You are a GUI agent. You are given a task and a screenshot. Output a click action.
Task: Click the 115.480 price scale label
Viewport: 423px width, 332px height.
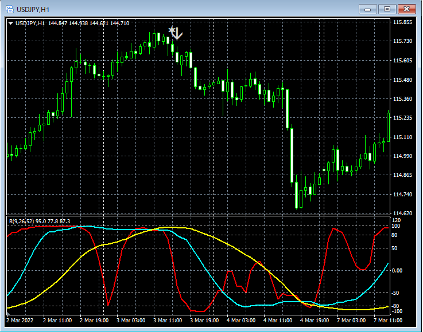[402, 80]
